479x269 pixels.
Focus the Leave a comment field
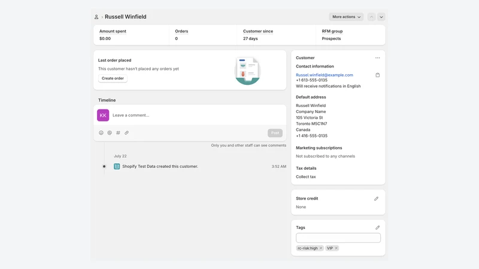pos(197,115)
